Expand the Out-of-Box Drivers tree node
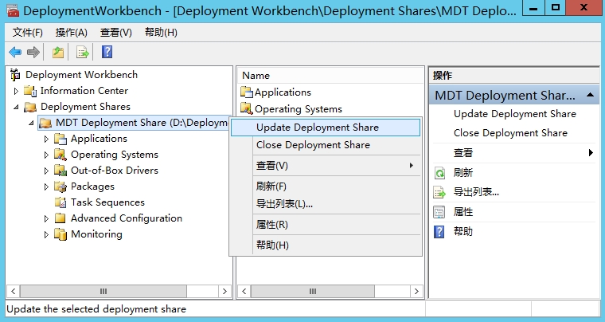This screenshot has height=322, width=605. coord(46,171)
